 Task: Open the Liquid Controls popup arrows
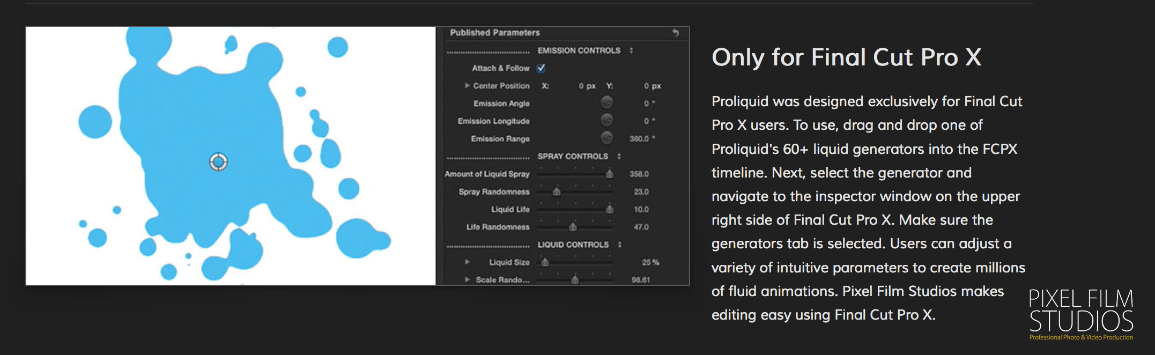619,245
